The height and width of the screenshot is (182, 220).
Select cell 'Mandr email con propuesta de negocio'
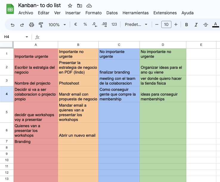[78, 94]
